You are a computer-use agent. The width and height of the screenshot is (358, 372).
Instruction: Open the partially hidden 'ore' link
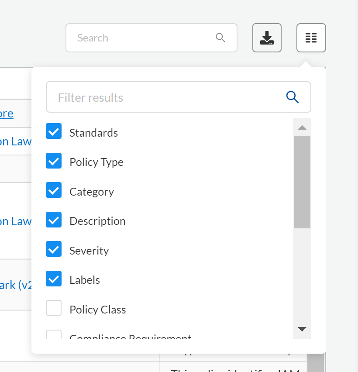click(7, 114)
